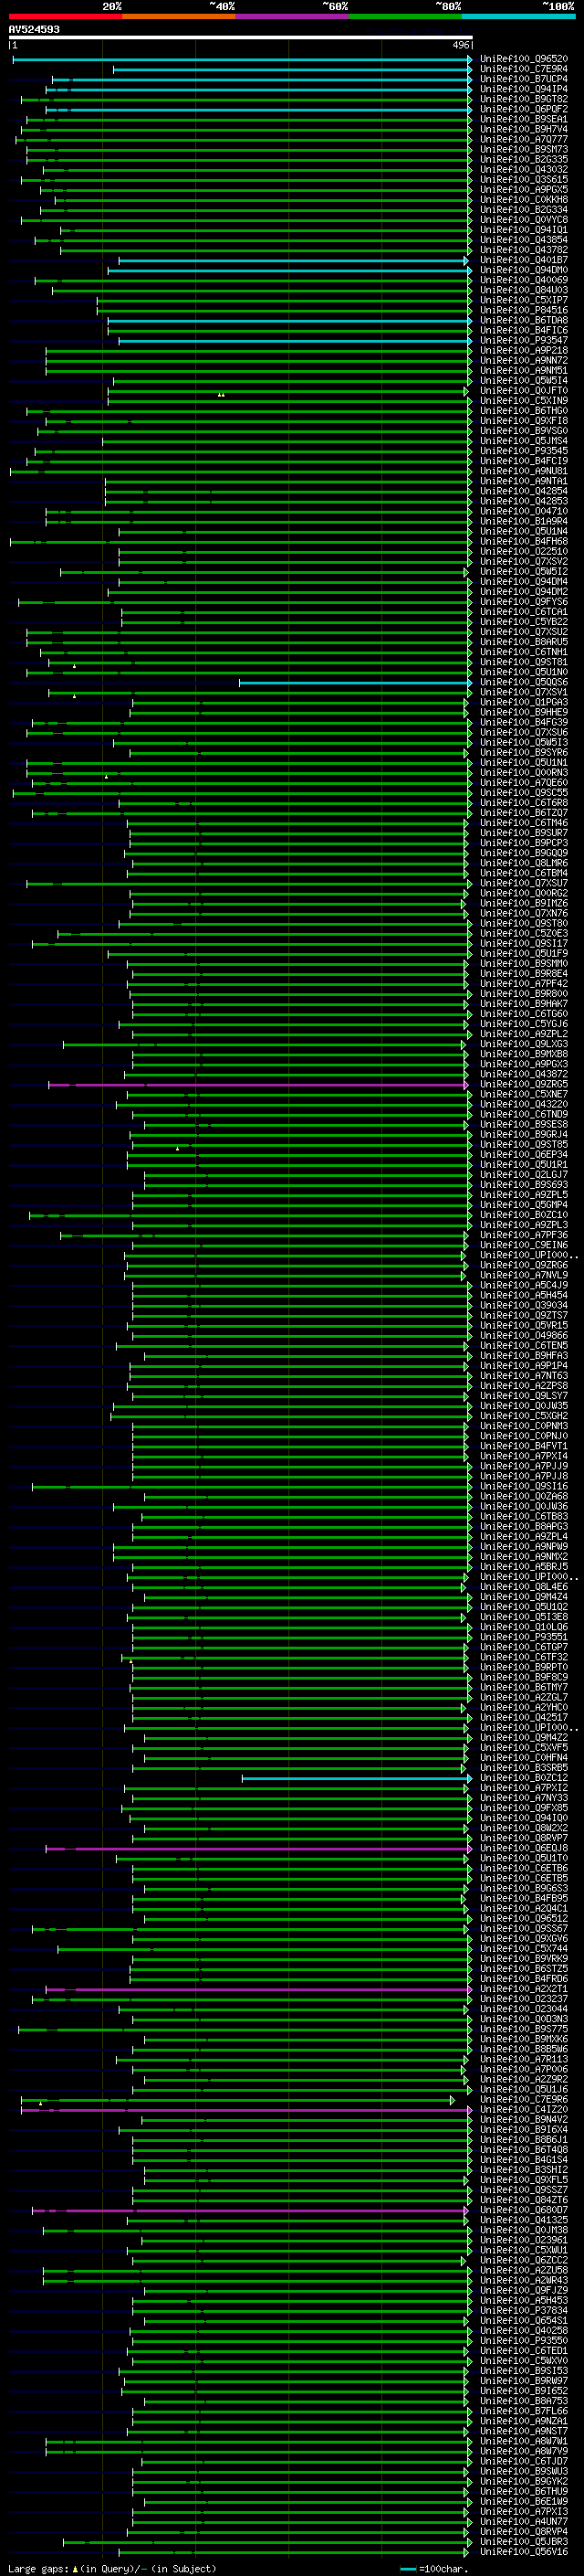Open entry UniRef100_Q9ZRG6
584x2576 pixels.
(x=523, y=1266)
